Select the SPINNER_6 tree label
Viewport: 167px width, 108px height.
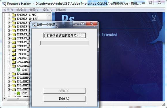coord(23,46)
